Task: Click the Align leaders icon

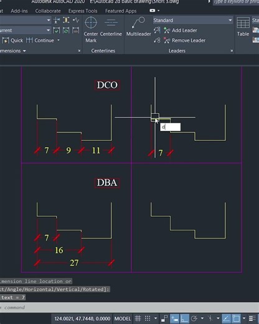Action: [x=157, y=31]
